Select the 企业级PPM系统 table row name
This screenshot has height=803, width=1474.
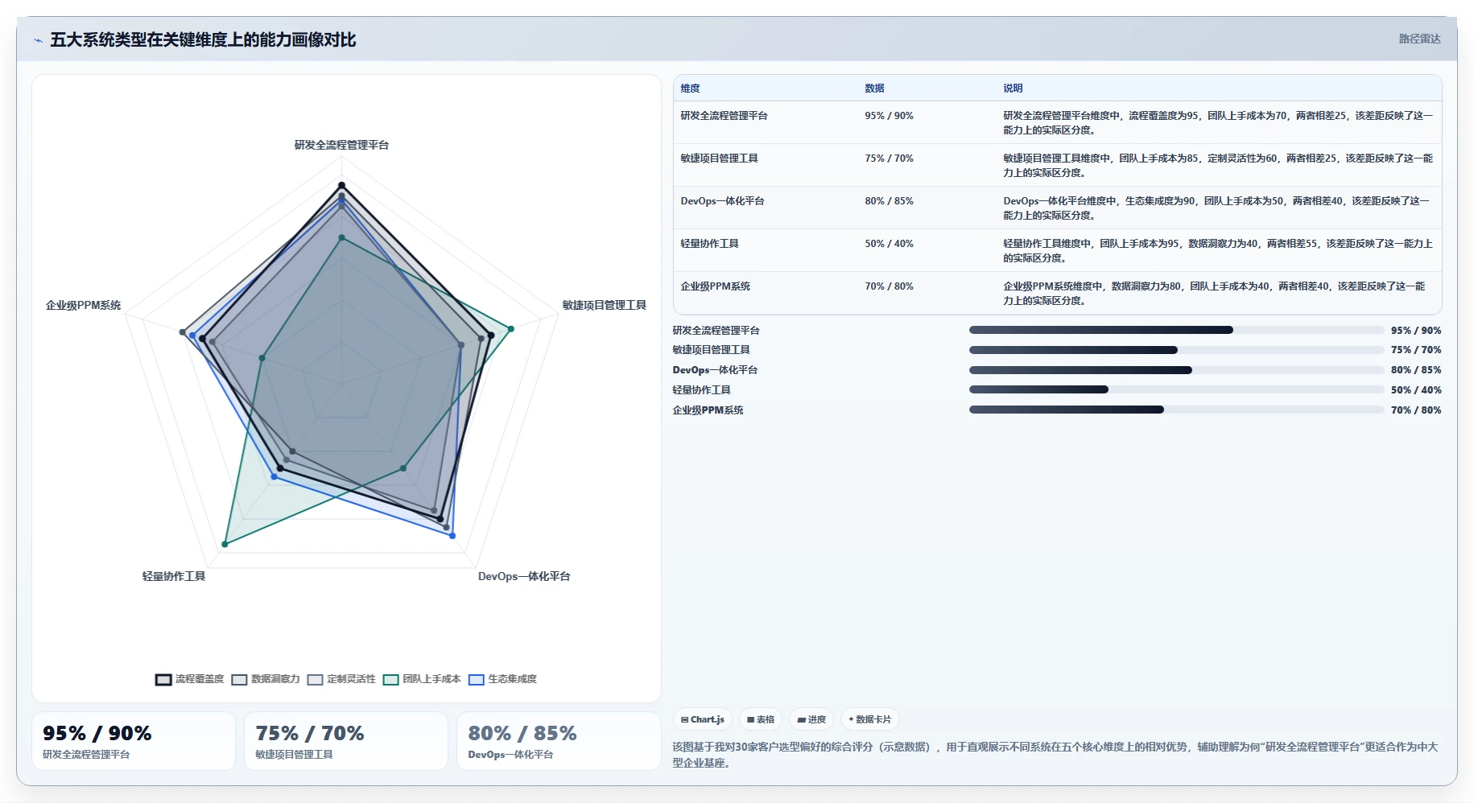(x=715, y=286)
